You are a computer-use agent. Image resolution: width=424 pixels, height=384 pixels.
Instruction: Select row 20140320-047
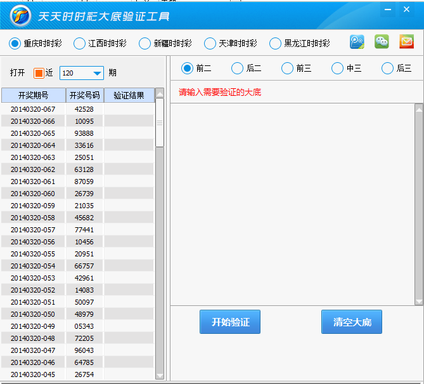click(78, 350)
